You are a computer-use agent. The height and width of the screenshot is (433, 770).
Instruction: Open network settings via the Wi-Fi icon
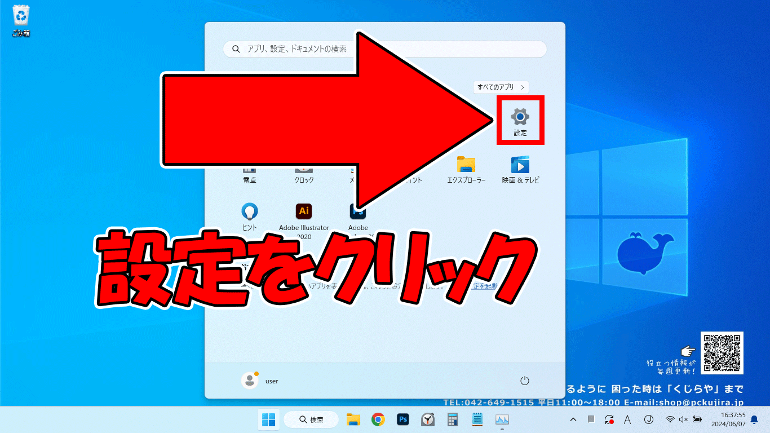(x=670, y=419)
